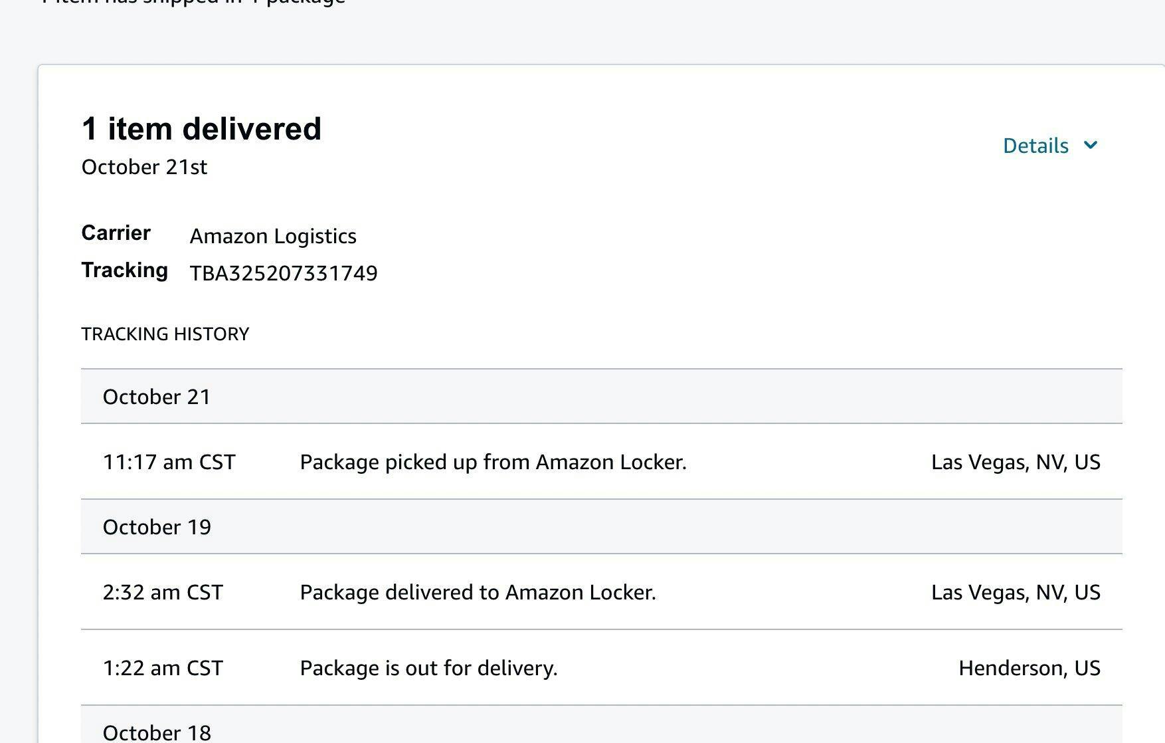Viewport: 1165px width, 743px height.
Task: Click "Package delivered to Amazon Locker" entry
Action: pos(478,592)
